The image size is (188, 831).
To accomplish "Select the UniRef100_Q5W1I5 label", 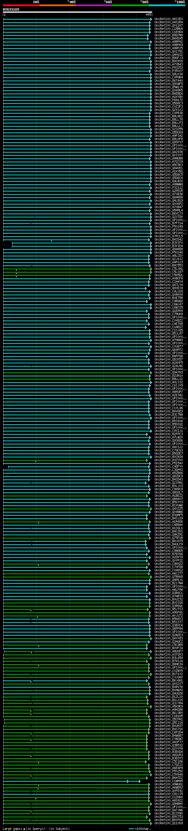I will pyautogui.click(x=168, y=87).
